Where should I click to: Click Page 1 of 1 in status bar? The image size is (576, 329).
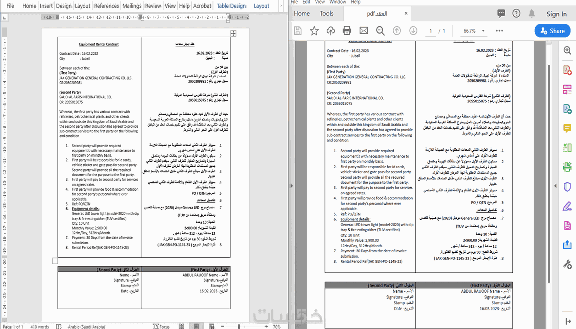[x=13, y=327]
